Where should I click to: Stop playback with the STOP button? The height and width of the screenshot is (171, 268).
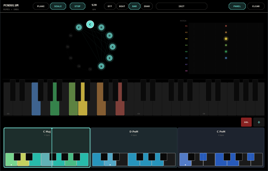(x=77, y=6)
